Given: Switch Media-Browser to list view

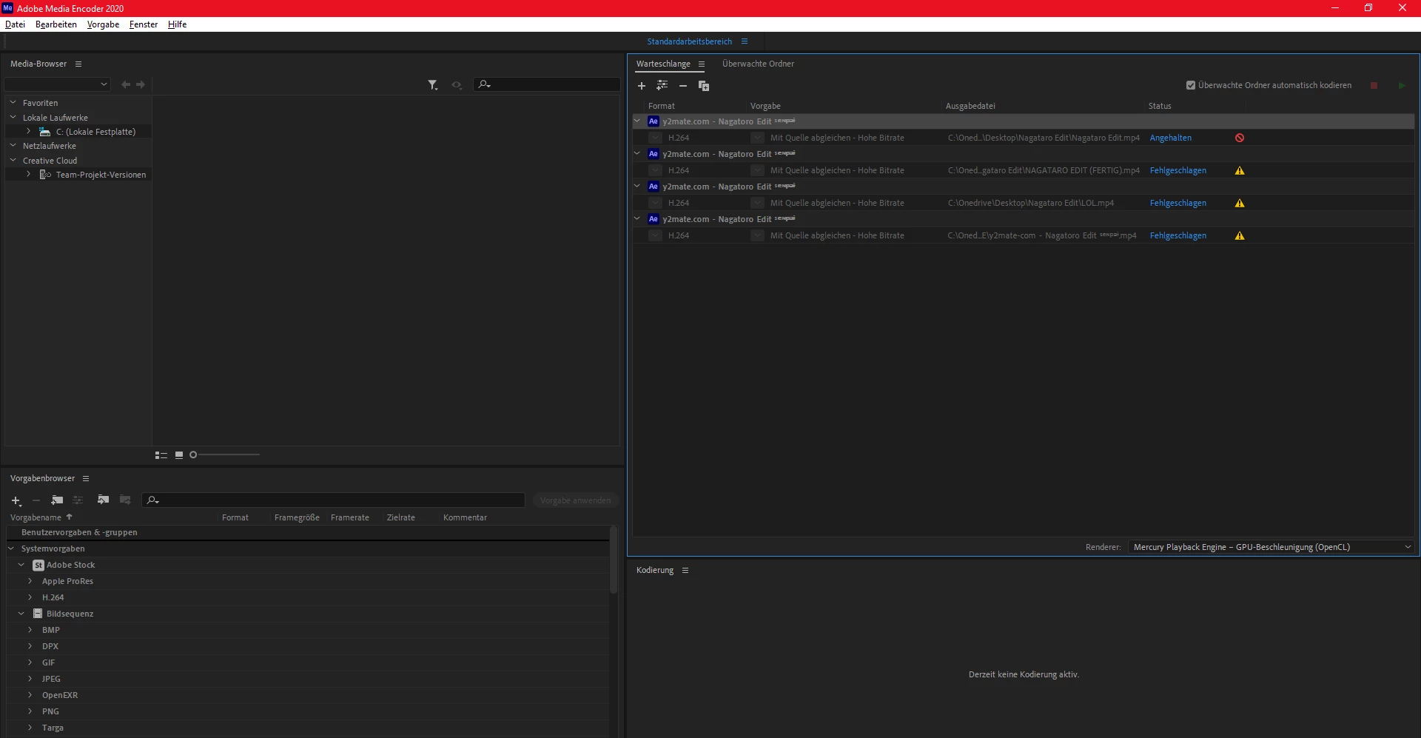Looking at the screenshot, I should tap(161, 455).
